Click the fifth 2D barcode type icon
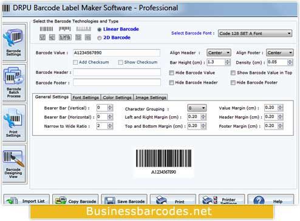300x221 pixels. [87, 38]
